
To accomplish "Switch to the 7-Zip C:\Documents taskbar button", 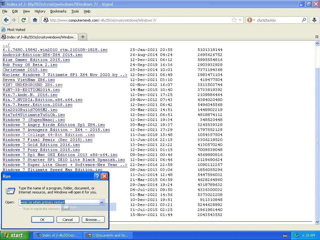I will coord(108,235).
